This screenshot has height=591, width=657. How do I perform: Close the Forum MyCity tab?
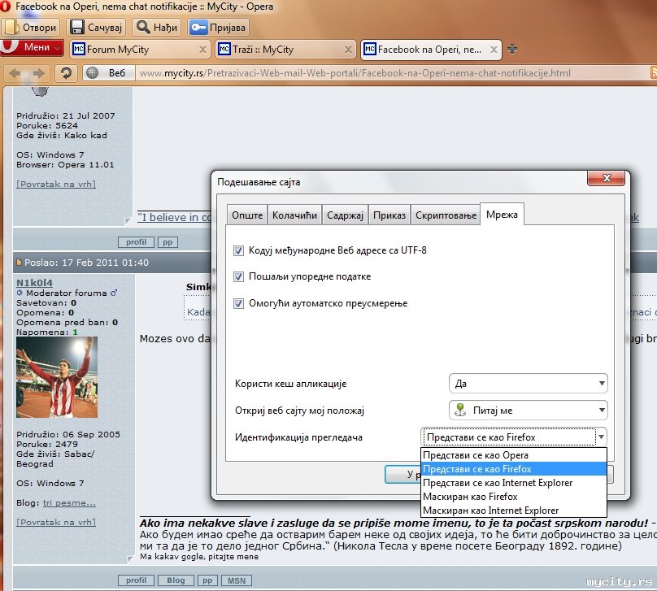click(202, 50)
